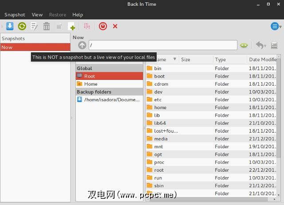
Task: Select the media folder
Action: click(x=211, y=139)
